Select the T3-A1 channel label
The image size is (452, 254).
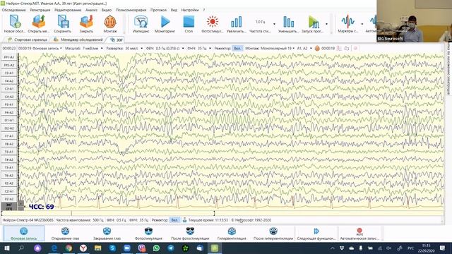click(x=9, y=152)
